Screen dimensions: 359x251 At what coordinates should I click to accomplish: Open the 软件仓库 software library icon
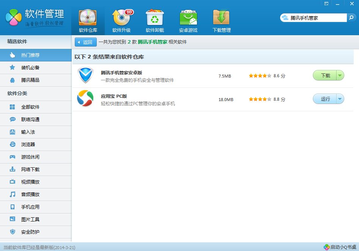pyautogui.click(x=88, y=20)
